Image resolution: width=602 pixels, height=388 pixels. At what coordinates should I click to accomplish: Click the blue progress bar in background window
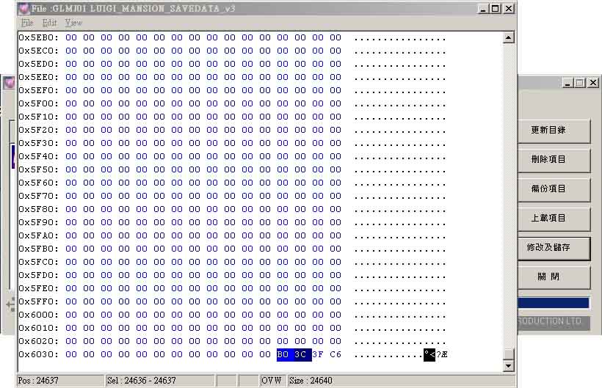[x=554, y=303]
